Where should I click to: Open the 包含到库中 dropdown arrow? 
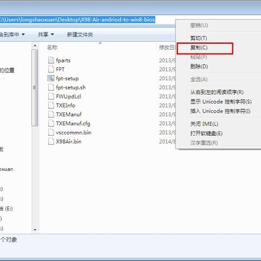click(23, 35)
